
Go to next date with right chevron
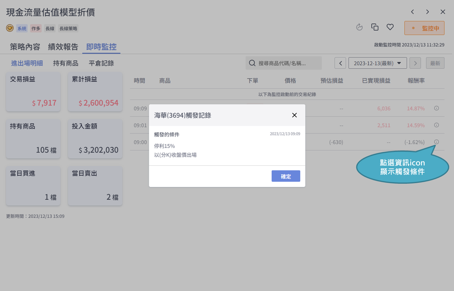pyautogui.click(x=415, y=63)
